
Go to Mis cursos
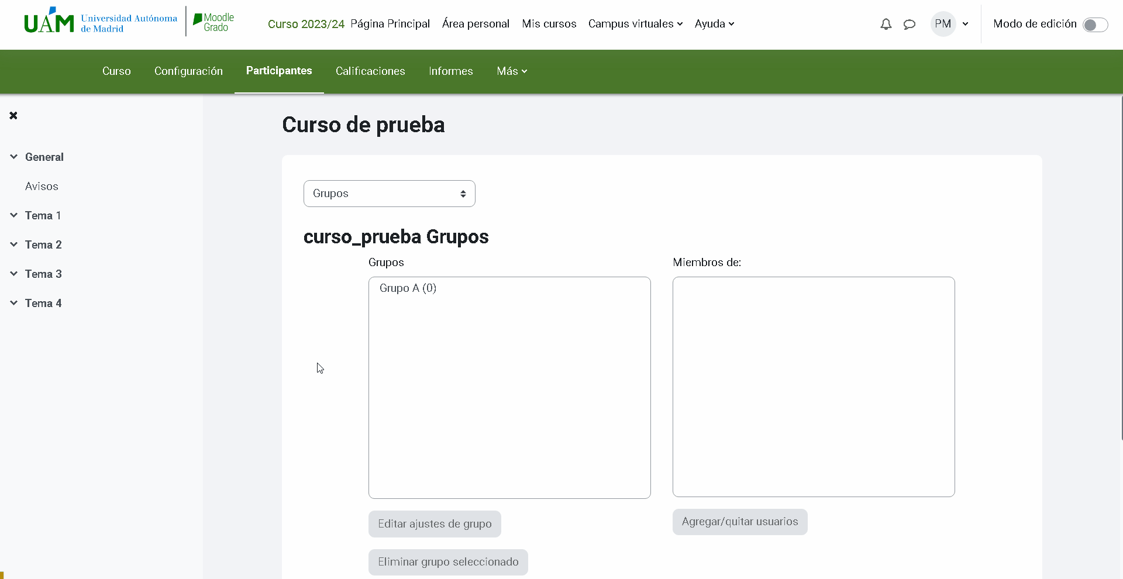point(549,24)
